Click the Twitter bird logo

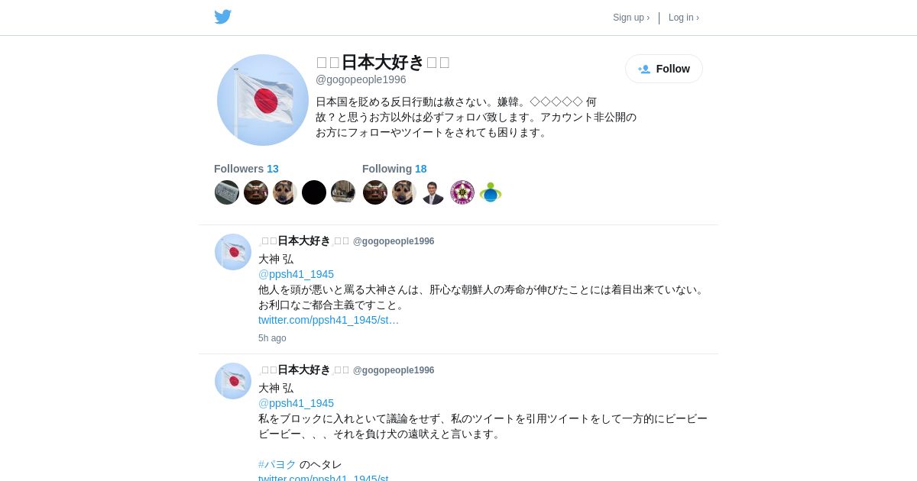[x=222, y=17]
